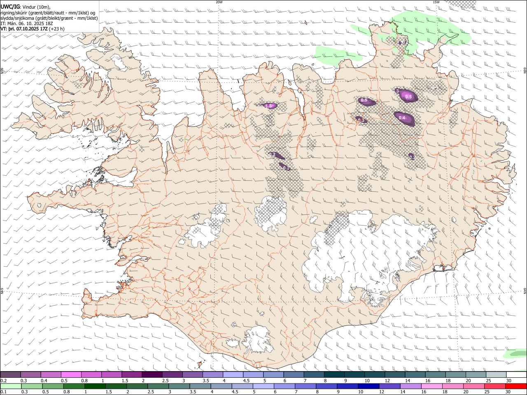Click the '0.4' snowfall contour label
The height and width of the screenshot is (395, 527).
(402, 118)
